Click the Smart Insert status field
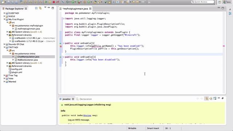 [153, 128]
